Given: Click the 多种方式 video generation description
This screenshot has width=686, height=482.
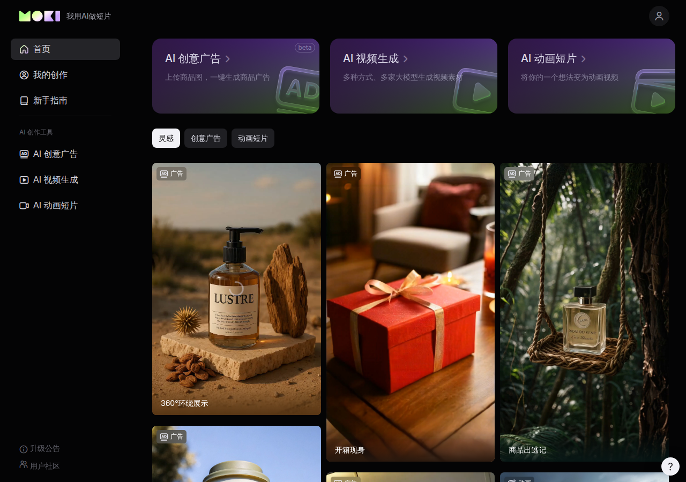Looking at the screenshot, I should (x=402, y=77).
